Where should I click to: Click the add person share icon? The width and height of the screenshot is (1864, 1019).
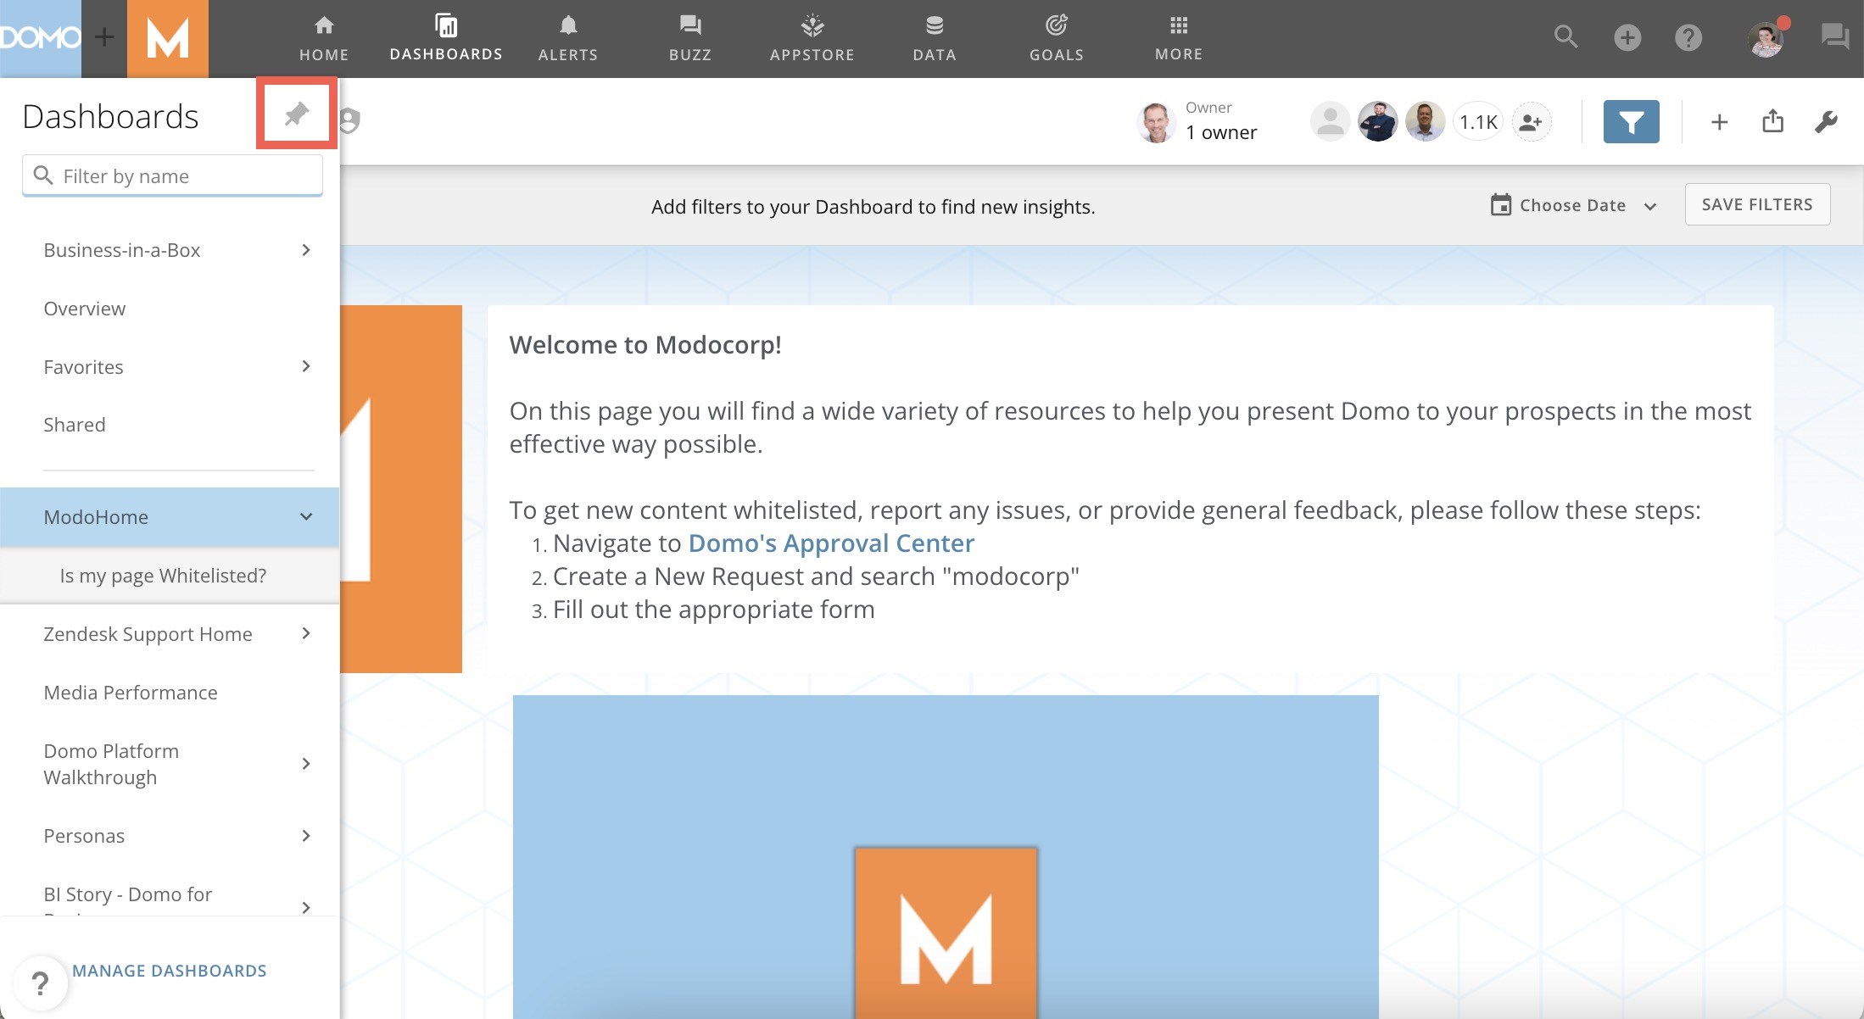coord(1531,122)
